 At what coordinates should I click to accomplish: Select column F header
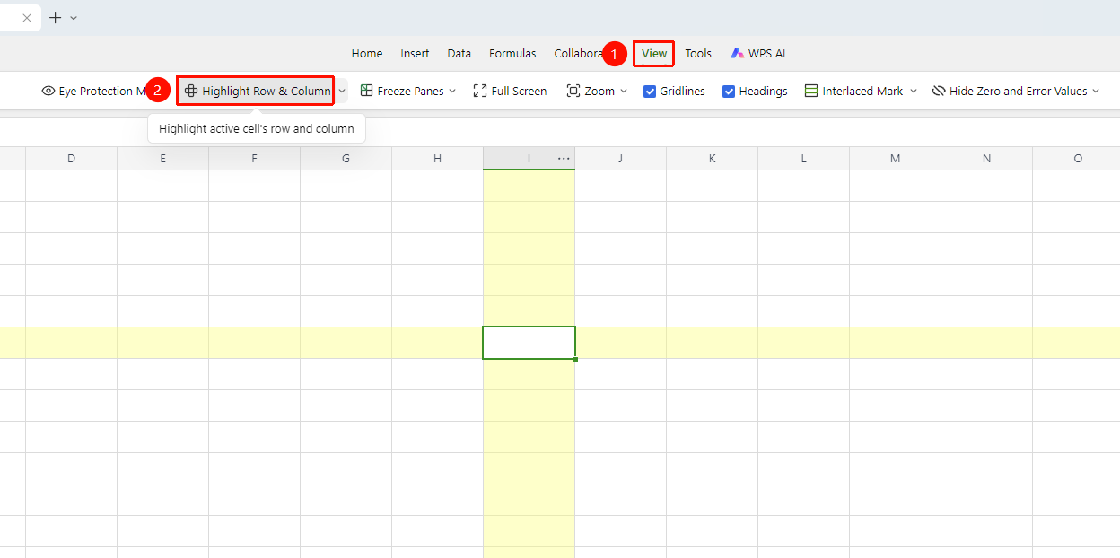(x=255, y=159)
